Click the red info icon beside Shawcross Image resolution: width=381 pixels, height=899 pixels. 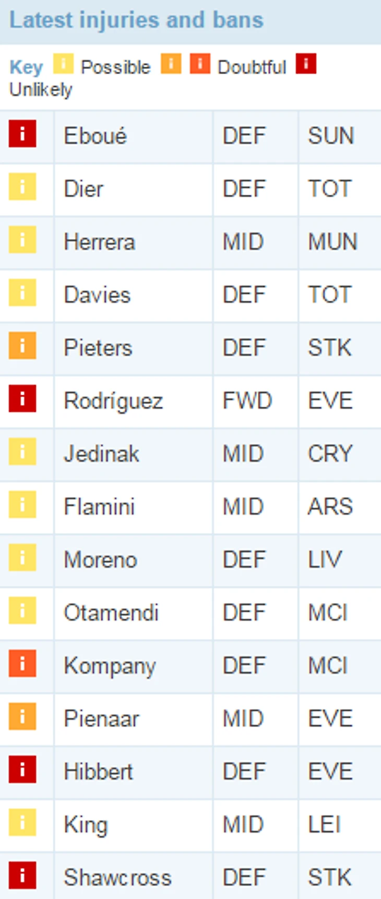[x=22, y=876]
